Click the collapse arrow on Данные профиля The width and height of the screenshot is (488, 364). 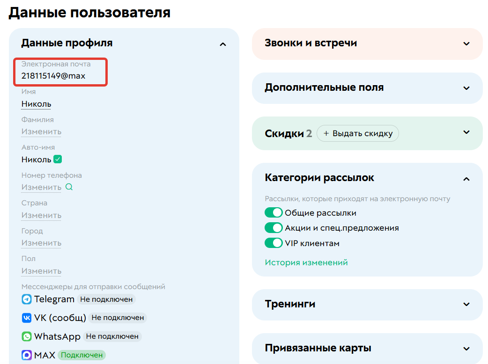[223, 44]
